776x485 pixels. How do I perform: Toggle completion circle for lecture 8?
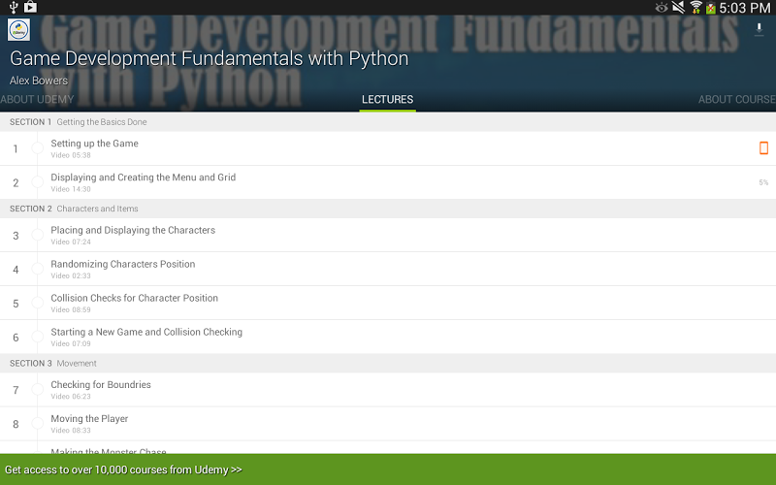(38, 424)
